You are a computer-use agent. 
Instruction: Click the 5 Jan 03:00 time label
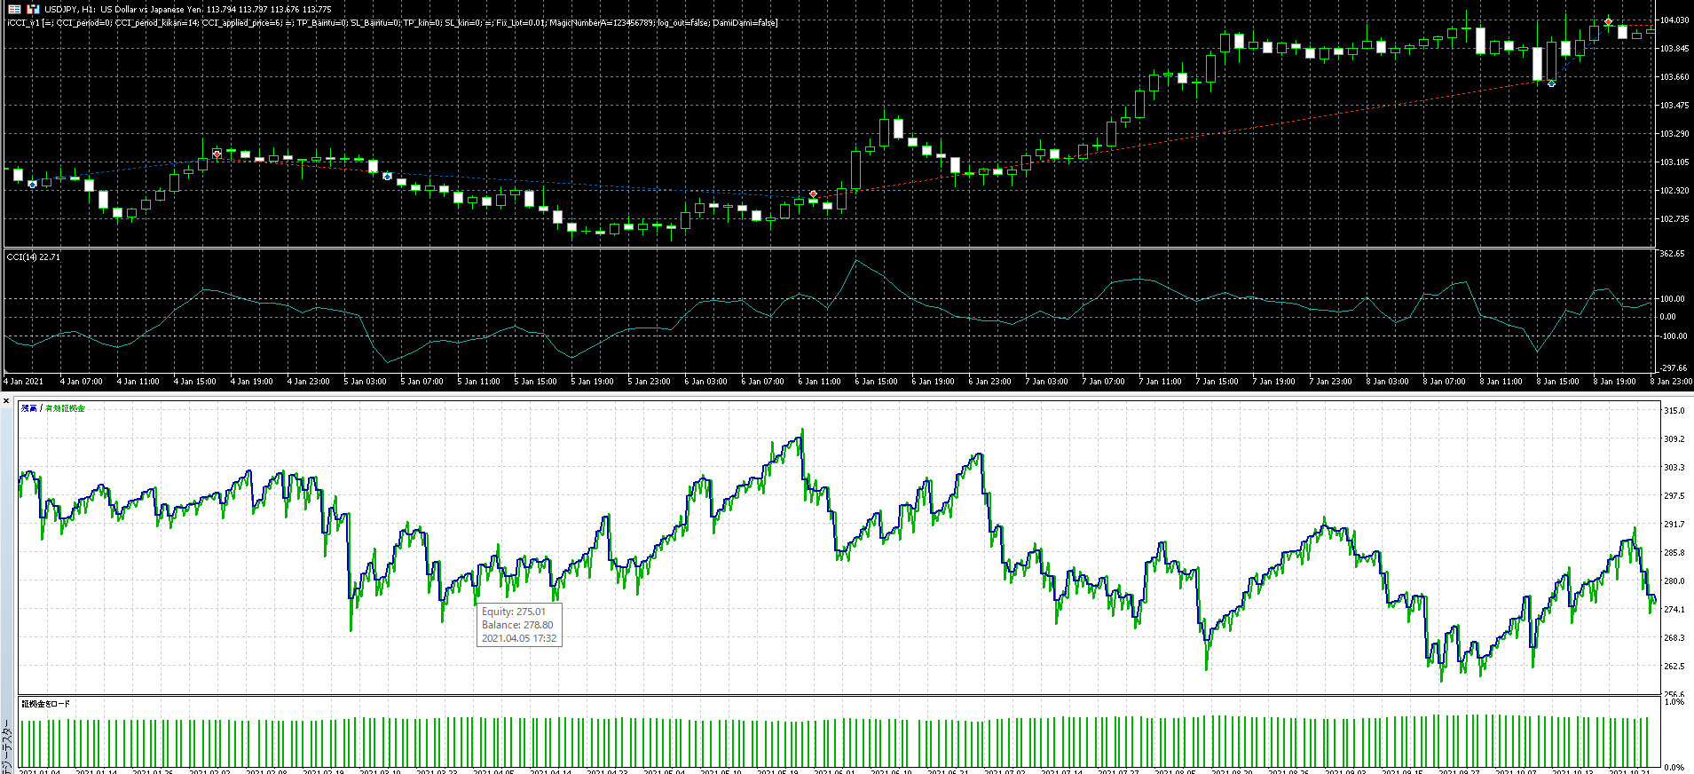click(x=365, y=382)
